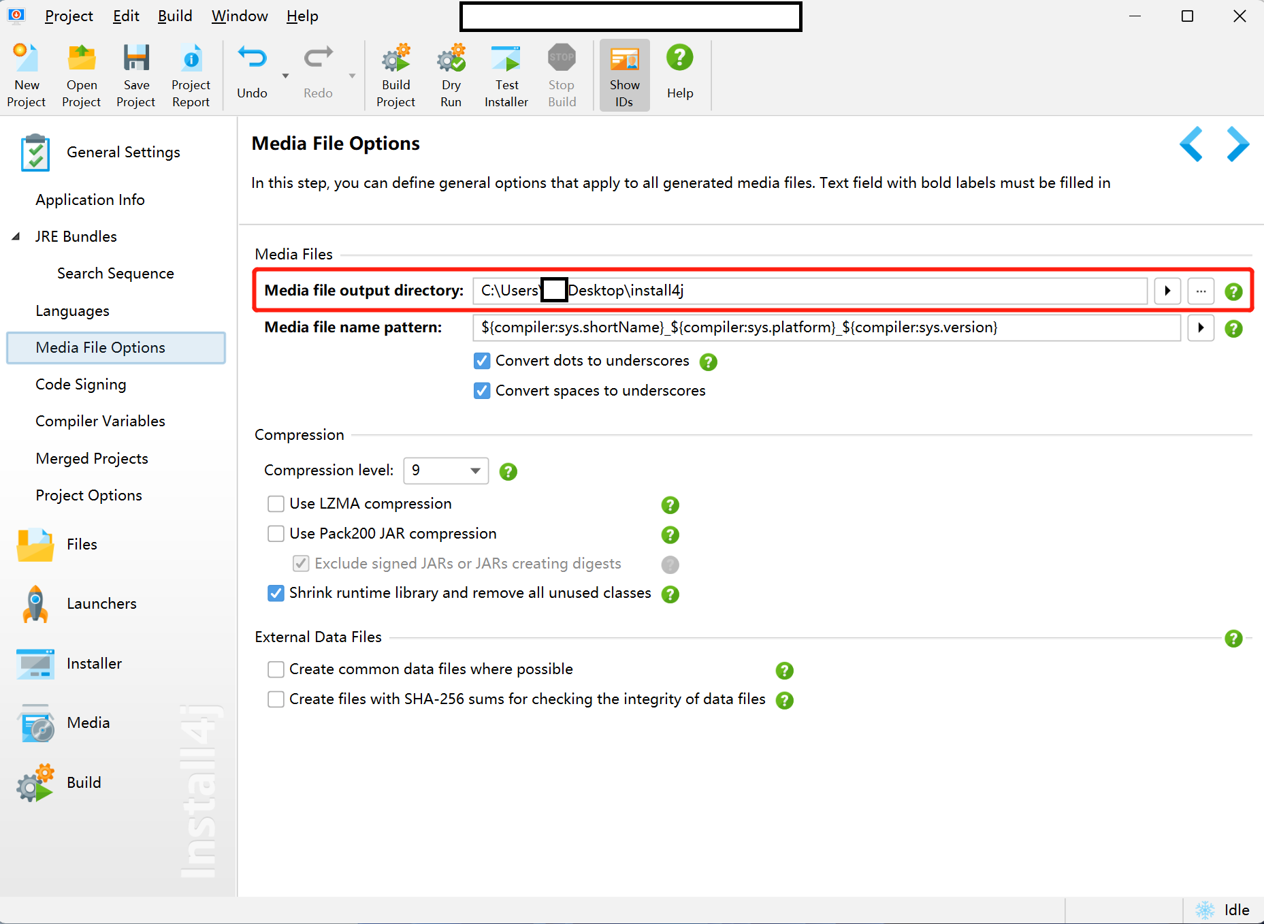Show help for media file output directory

click(x=1233, y=291)
